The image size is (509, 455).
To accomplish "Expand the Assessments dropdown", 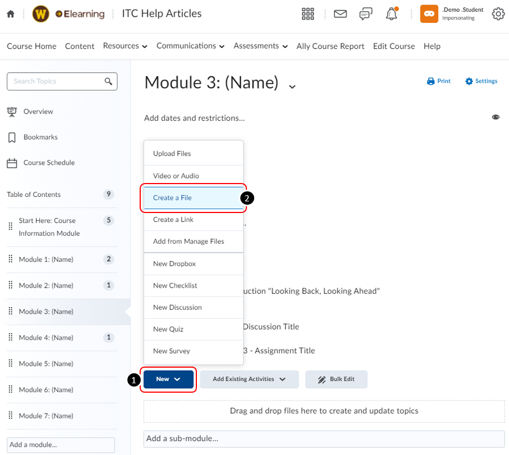I will (260, 46).
